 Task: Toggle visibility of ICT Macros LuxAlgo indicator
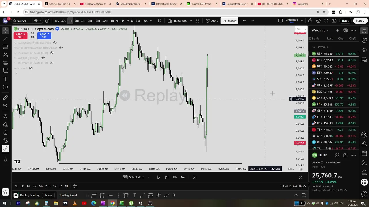click(x=43, y=58)
